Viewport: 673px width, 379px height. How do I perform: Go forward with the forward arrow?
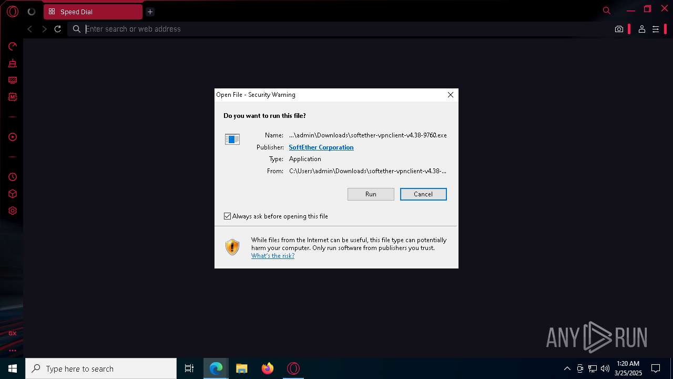[44, 29]
